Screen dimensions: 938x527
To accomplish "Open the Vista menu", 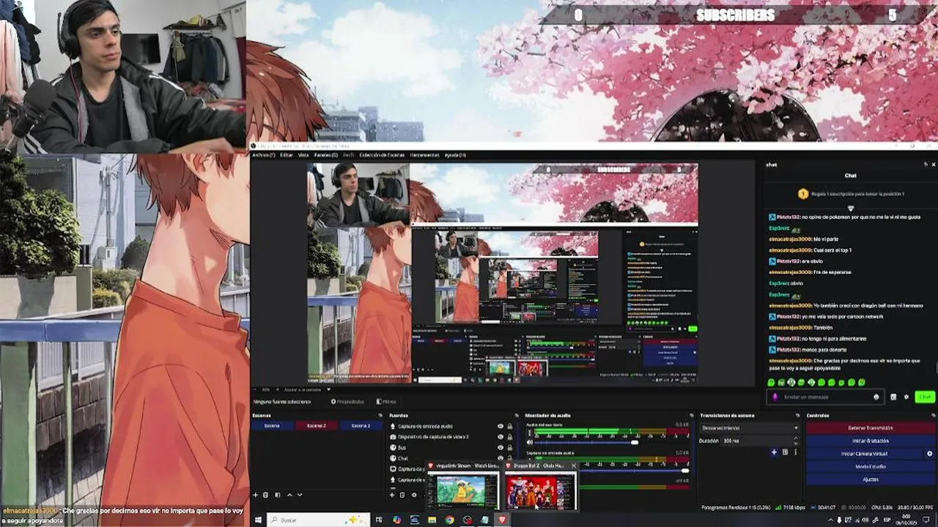I will click(303, 155).
